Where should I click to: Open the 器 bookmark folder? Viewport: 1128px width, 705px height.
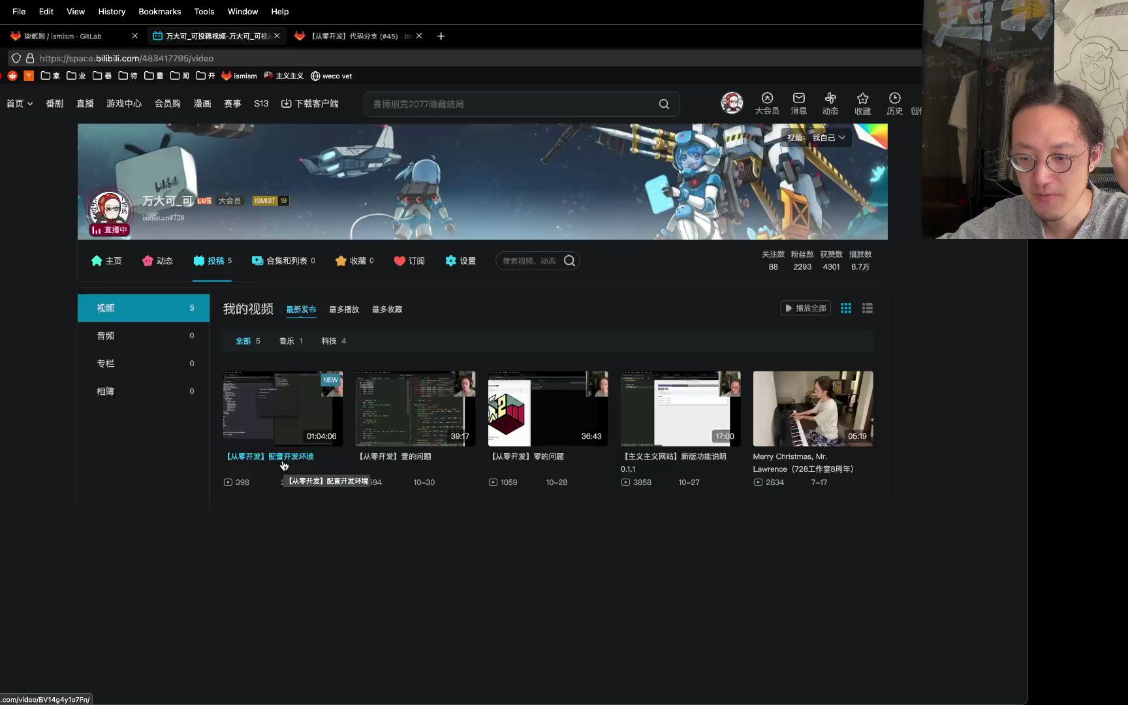(102, 76)
